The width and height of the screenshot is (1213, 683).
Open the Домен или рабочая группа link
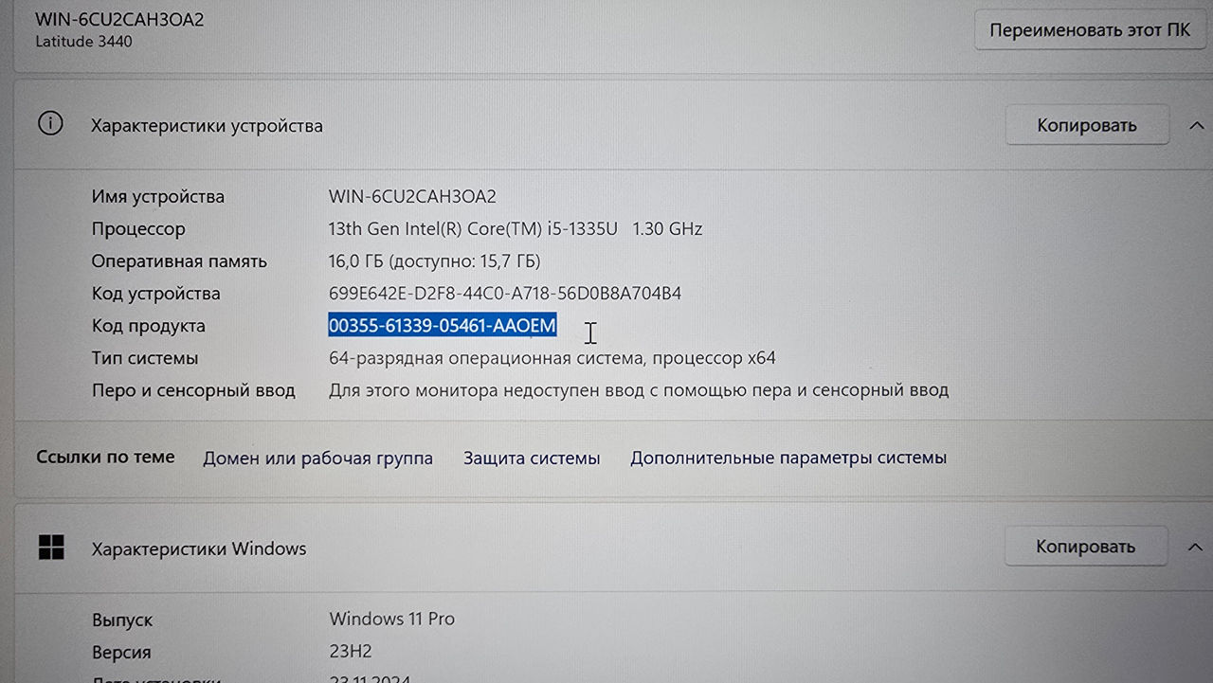[x=317, y=458]
